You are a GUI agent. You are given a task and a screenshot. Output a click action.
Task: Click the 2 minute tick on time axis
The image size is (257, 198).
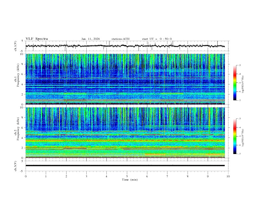pos(66,176)
